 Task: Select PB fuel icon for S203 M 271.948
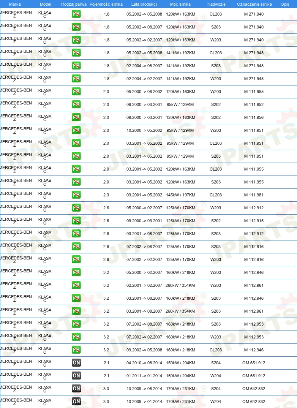tap(76, 66)
